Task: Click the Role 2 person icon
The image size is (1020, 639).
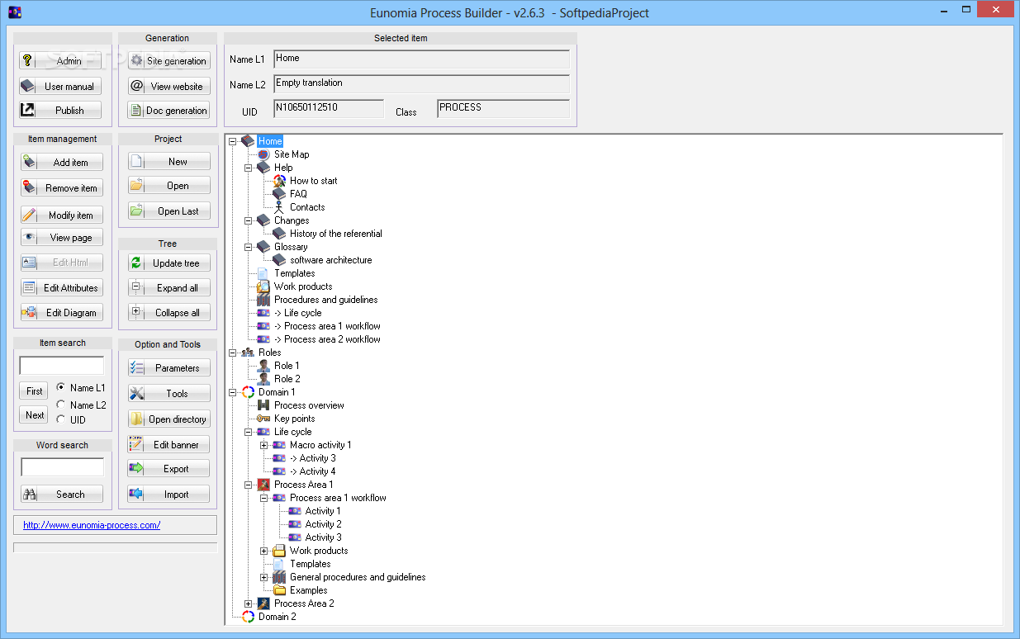Action: click(263, 379)
